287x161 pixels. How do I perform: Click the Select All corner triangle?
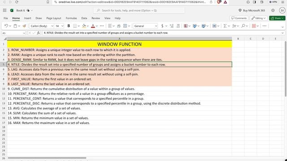tap(5, 39)
